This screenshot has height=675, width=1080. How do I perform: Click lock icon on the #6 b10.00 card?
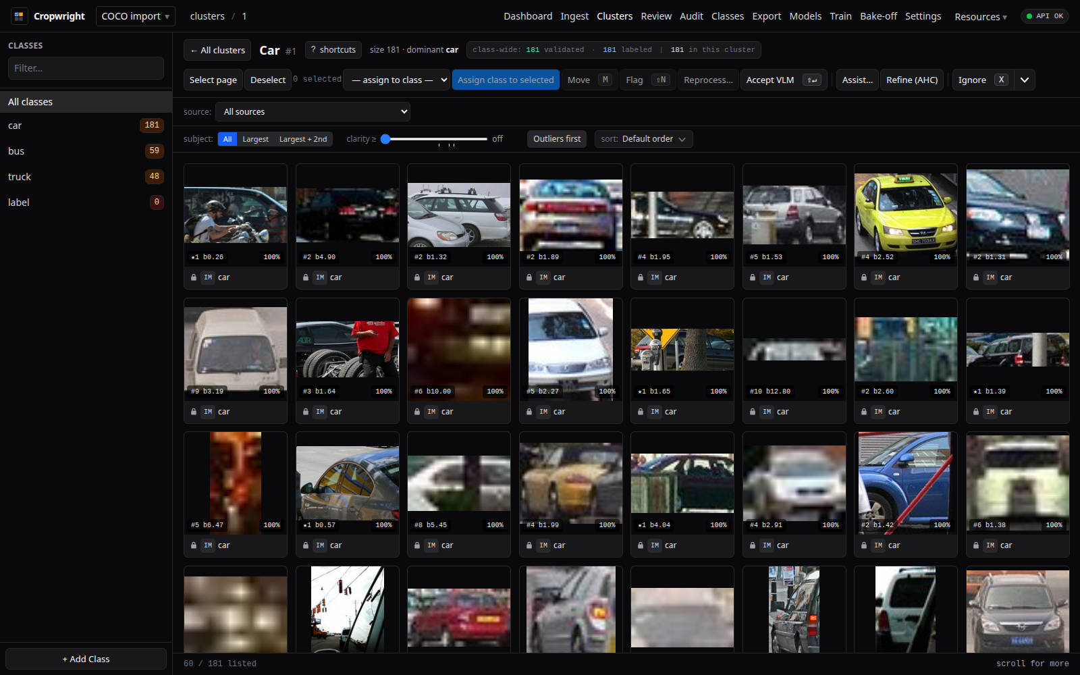tap(417, 412)
